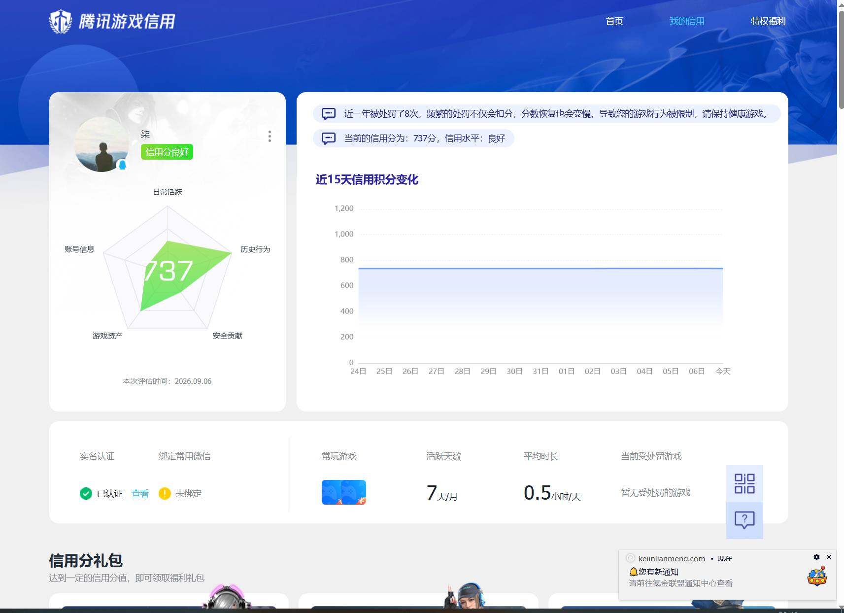
Task: Click the frequently played games thumbnail
Action: (344, 492)
